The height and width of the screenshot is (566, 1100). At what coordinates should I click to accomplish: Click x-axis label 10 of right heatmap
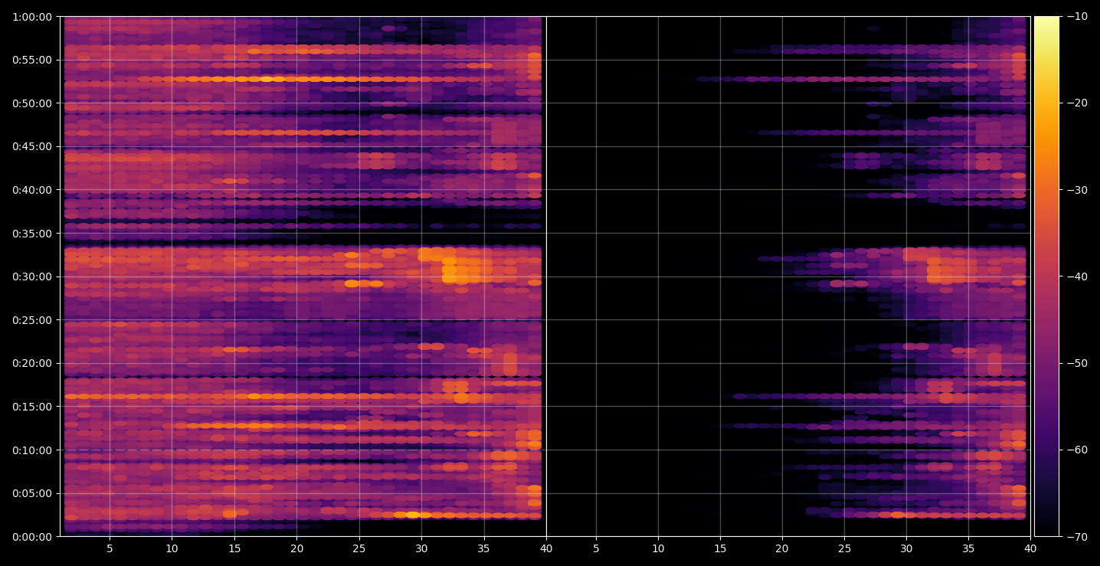point(657,548)
